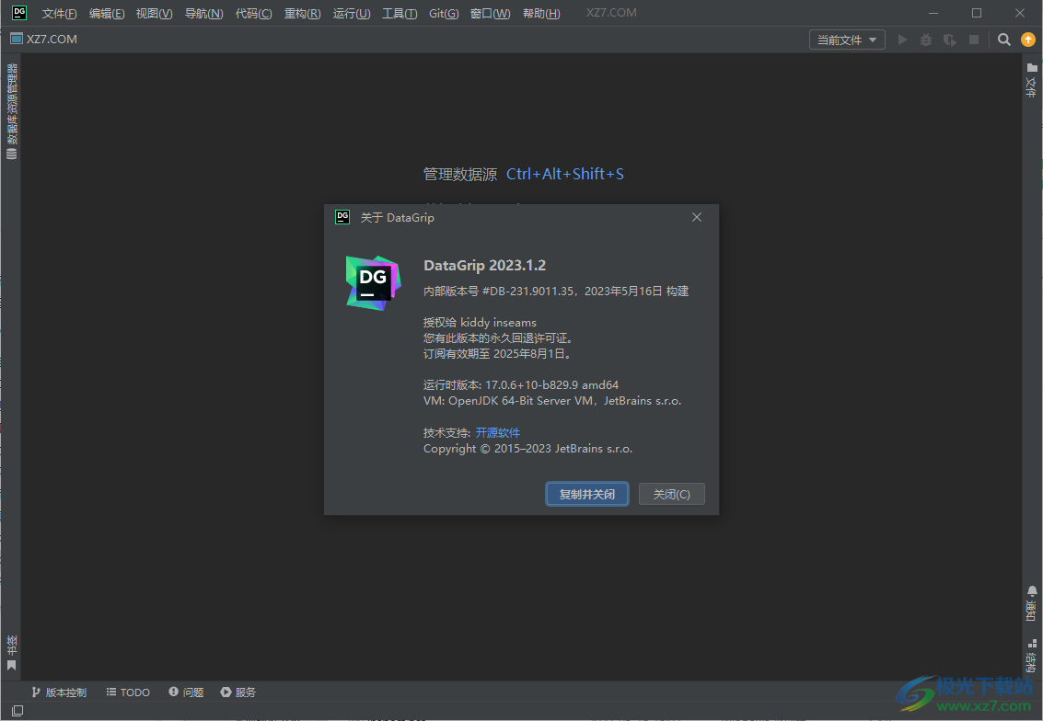Click the Debug bug icon
This screenshot has width=1043, height=721.
[926, 40]
